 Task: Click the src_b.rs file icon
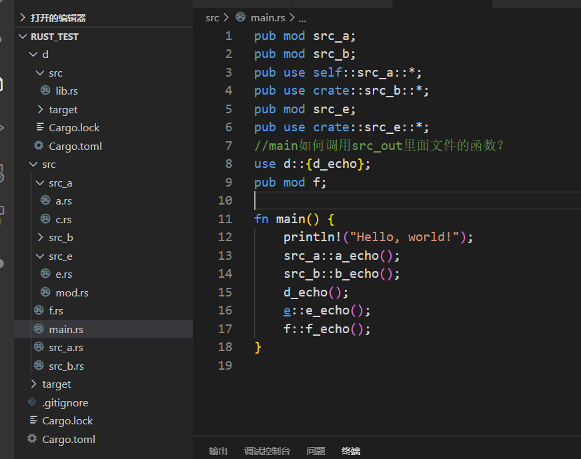pyautogui.click(x=37, y=365)
